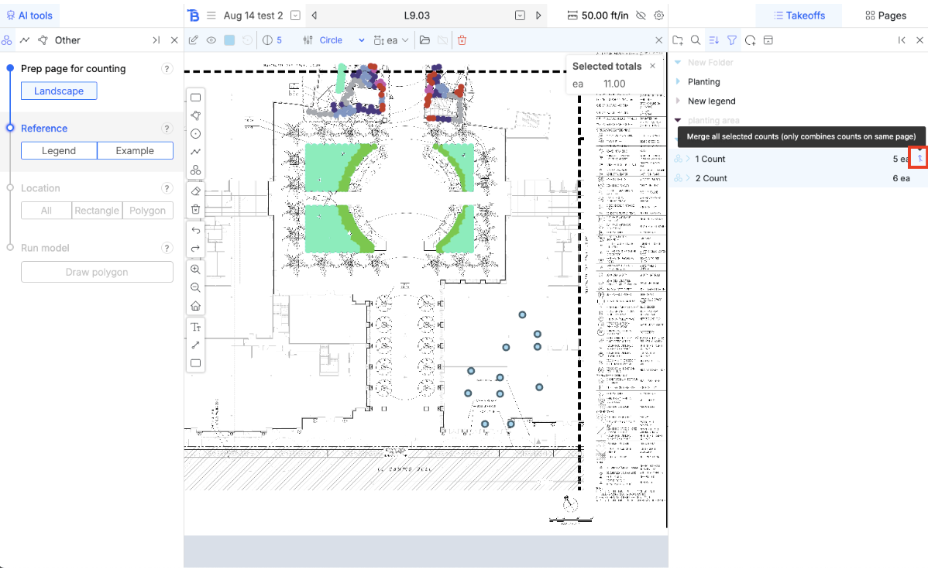
Task: Click the trash icon in vertical toolbar
Action: 195,210
